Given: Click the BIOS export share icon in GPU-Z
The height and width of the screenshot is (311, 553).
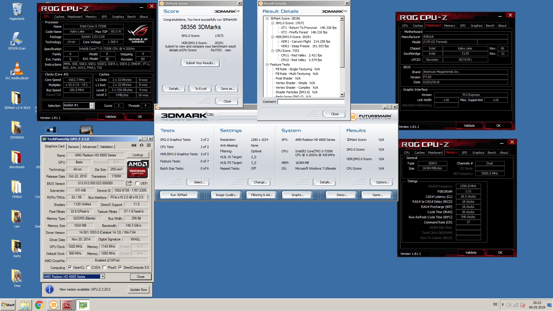Looking at the screenshot, I should pos(129,183).
